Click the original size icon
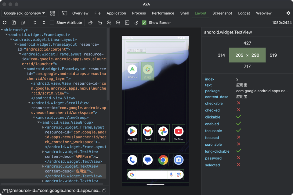The height and width of the screenshot is (195, 293). click(127, 23)
